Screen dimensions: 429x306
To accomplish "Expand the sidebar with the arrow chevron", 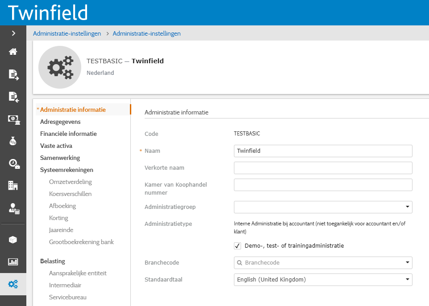I will [13, 33].
